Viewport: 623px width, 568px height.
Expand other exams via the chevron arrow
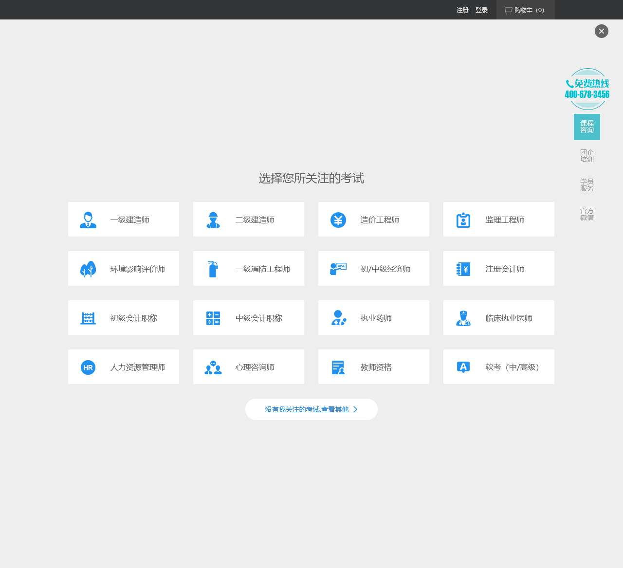355,409
